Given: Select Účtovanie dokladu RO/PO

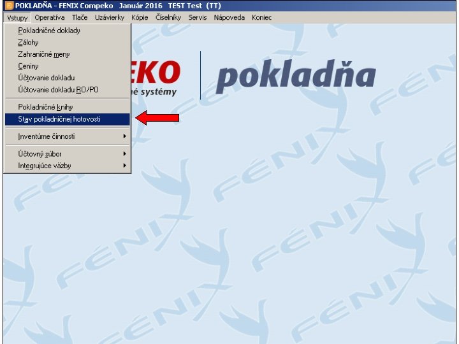Looking at the screenshot, I should tap(68, 90).
